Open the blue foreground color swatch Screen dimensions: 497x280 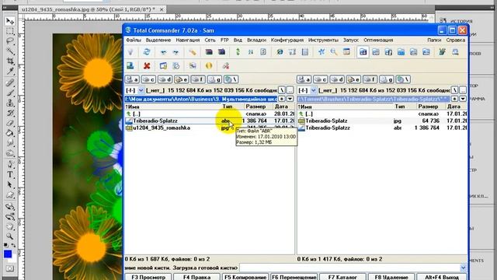click(x=8, y=254)
